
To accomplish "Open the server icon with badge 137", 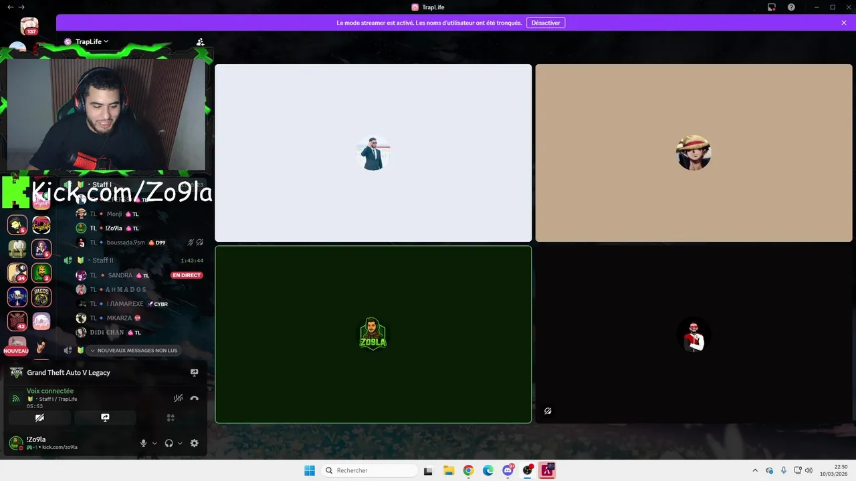I will click(x=29, y=26).
